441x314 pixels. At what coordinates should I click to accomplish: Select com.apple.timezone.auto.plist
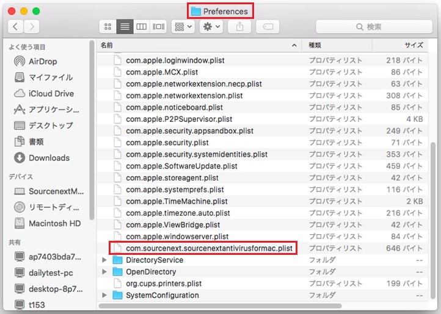pos(178,213)
